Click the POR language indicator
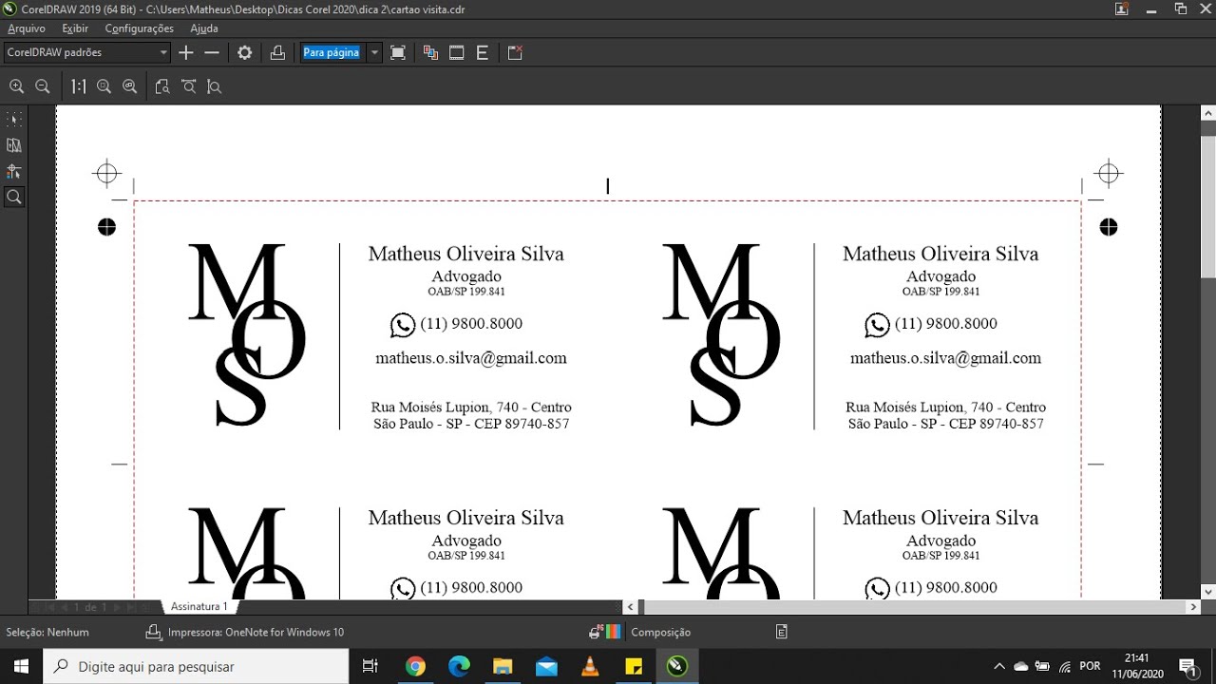1216x684 pixels. (1090, 666)
